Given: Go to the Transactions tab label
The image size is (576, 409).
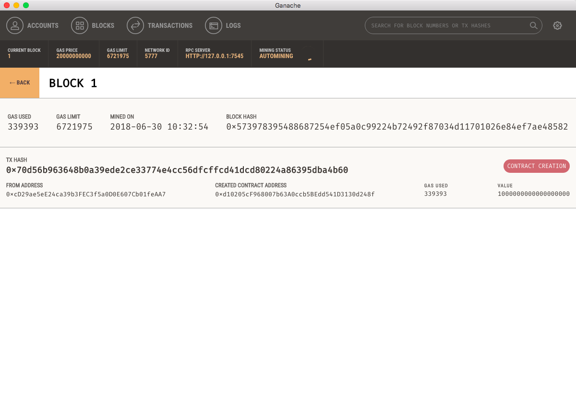Looking at the screenshot, I should click(x=170, y=25).
